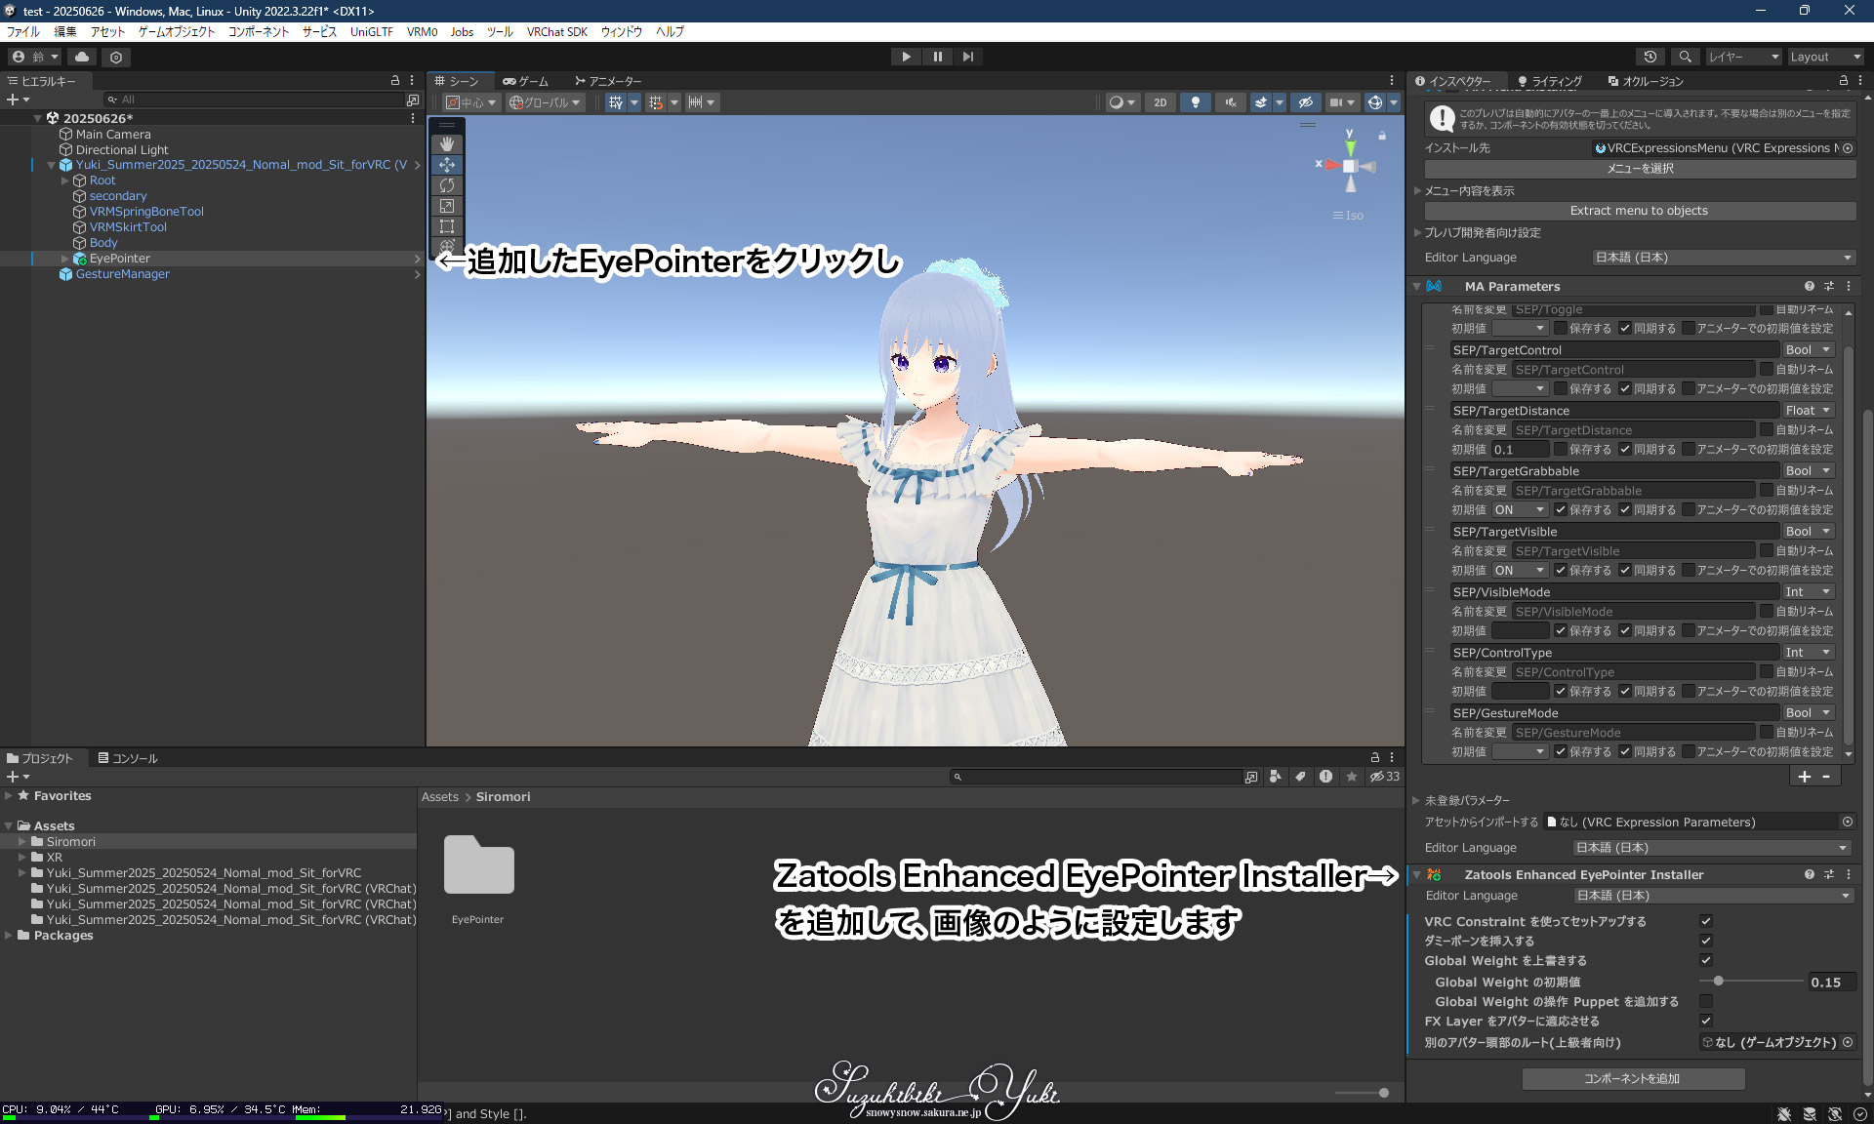Expand メニュー内容を表示 foldout
This screenshot has width=1874, height=1124.
[x=1417, y=191]
